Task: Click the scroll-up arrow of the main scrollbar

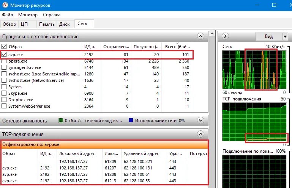Action: pyautogui.click(x=212, y=34)
